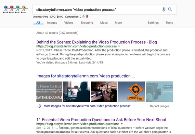195x135 pixels.
Task: Click the 'You've visited this page 5 times' note
Action: coord(70,62)
